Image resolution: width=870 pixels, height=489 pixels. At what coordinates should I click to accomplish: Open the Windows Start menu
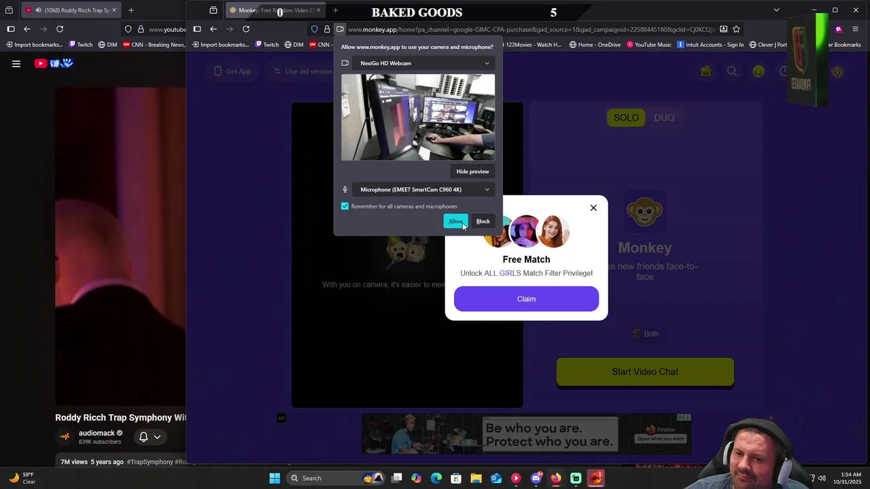pos(275,478)
